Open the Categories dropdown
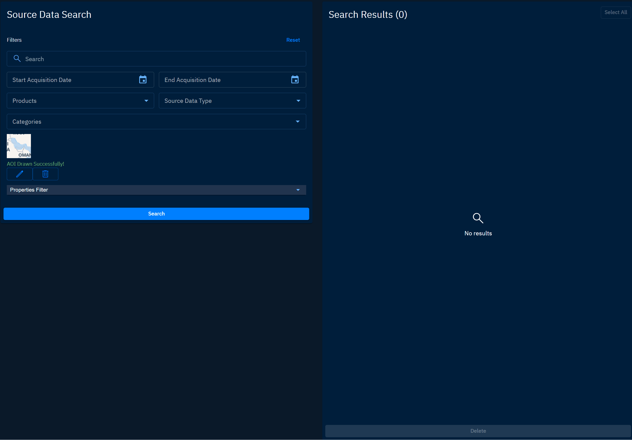 tap(156, 122)
